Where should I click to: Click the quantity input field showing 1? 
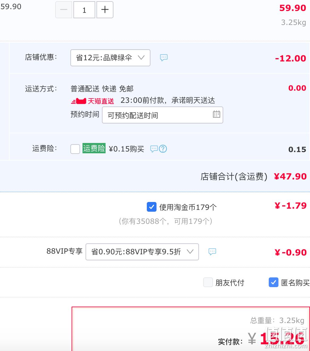84,10
